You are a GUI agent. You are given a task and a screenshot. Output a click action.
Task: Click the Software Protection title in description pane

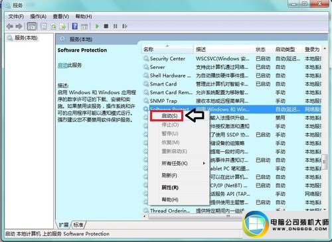[82, 50]
